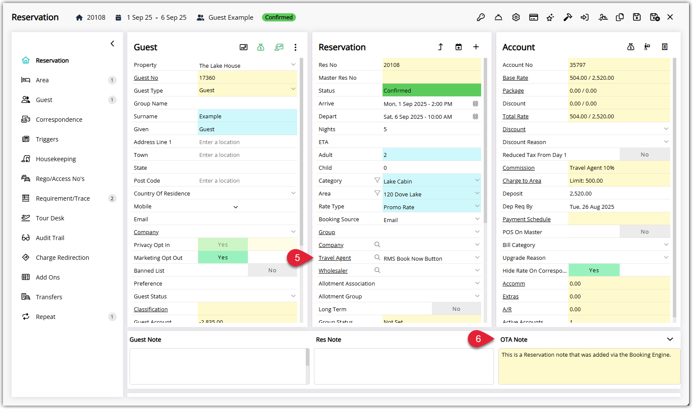Click the Base Rate link

[515, 78]
